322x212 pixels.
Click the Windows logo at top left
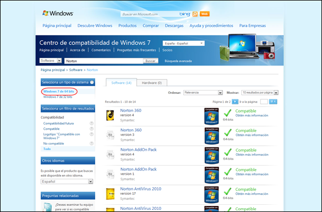pos(58,13)
